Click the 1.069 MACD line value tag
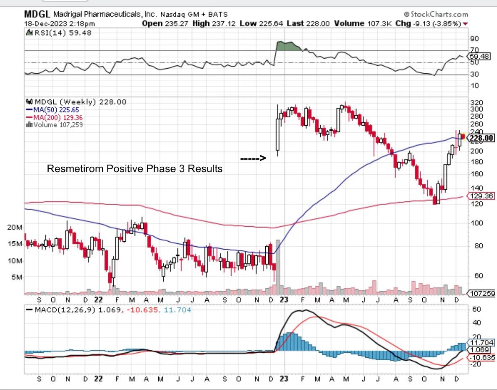497x390 pixels. click(x=479, y=350)
